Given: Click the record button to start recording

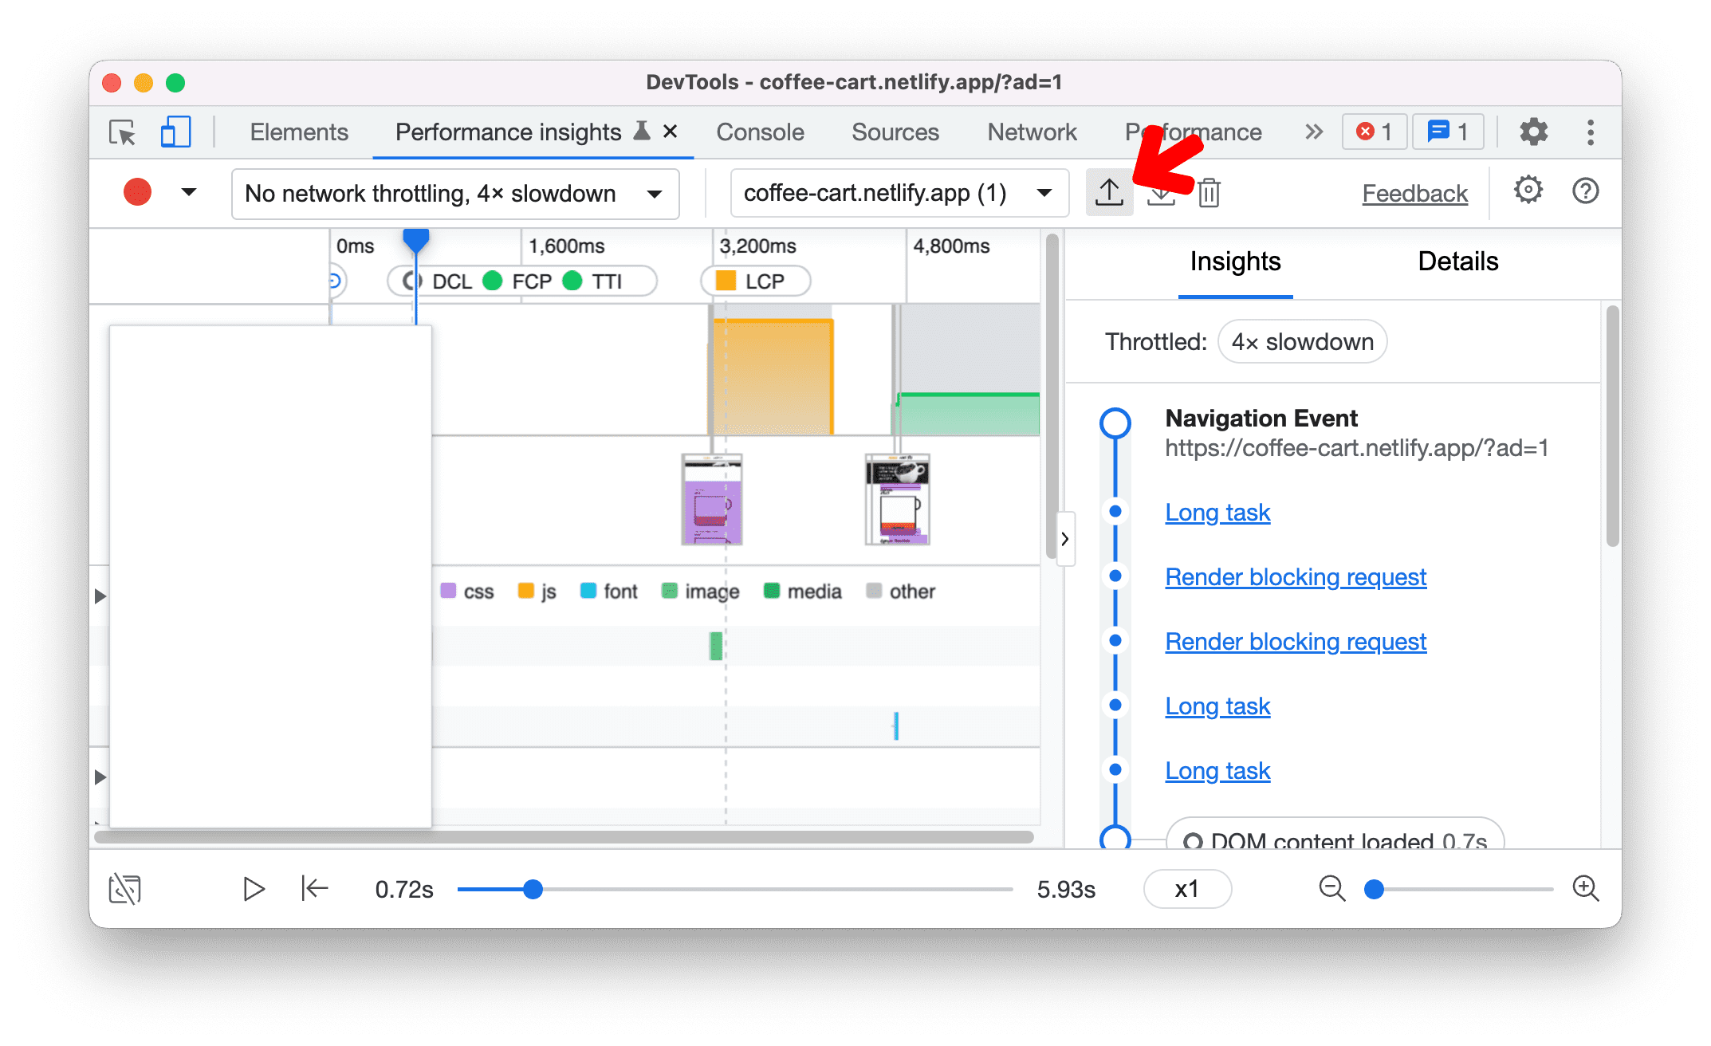Looking at the screenshot, I should coord(137,192).
